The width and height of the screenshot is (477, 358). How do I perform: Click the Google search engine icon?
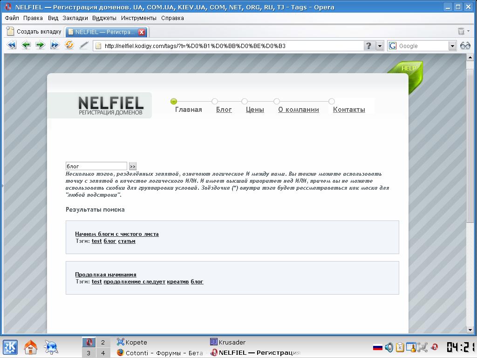click(x=393, y=46)
